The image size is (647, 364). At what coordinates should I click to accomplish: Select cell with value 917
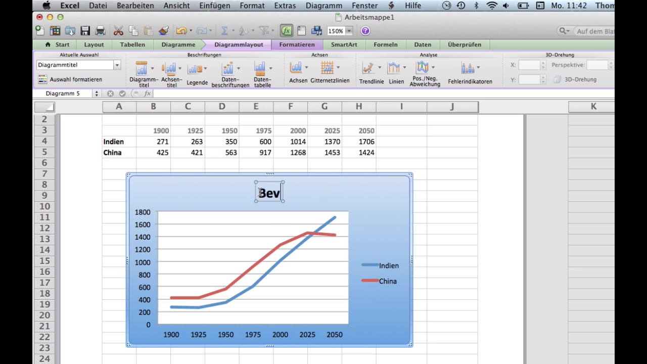[256, 152]
